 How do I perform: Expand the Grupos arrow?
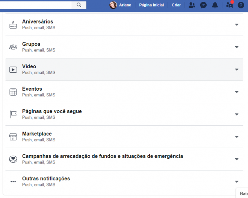237,47
